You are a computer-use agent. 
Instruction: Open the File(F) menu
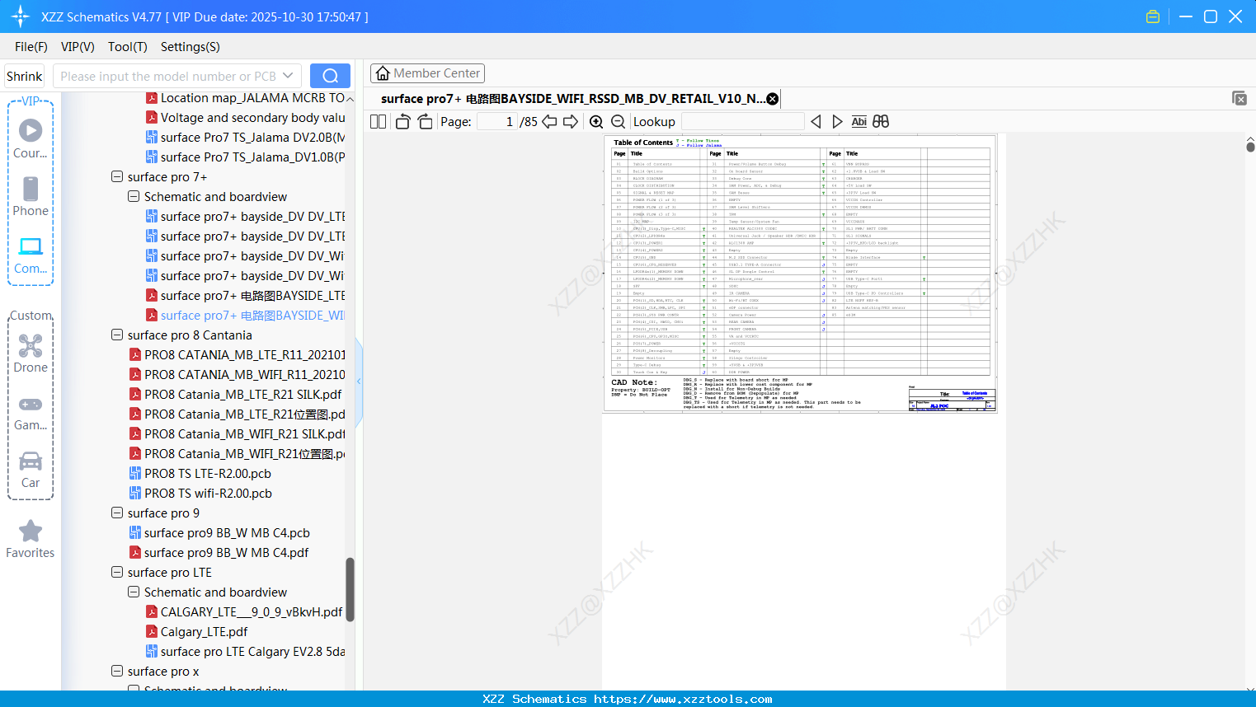point(31,47)
